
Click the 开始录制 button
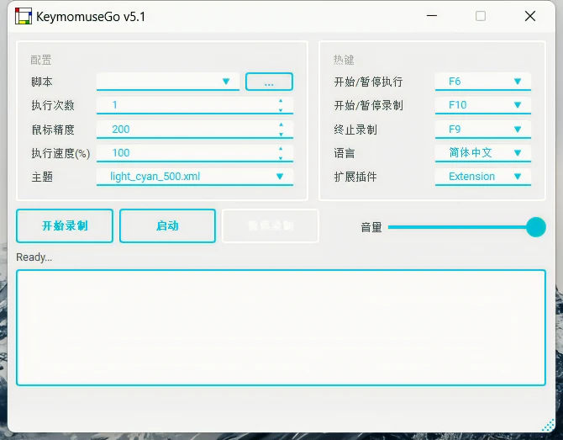pyautogui.click(x=65, y=225)
